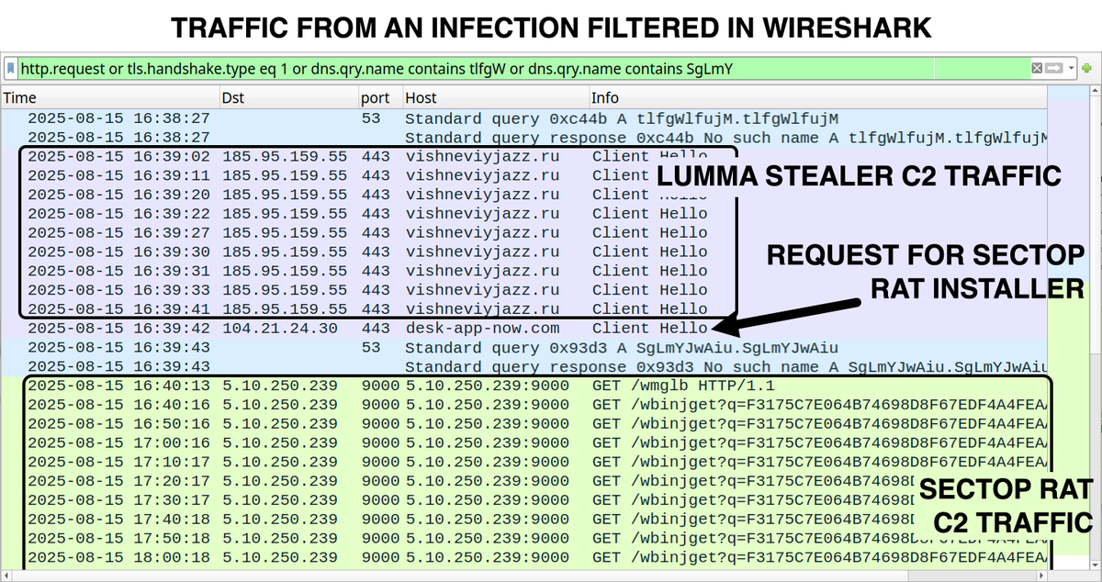Image resolution: width=1102 pixels, height=582 pixels.
Task: Select the 16:39:22 Client Hello packet
Action: [x=523, y=213]
